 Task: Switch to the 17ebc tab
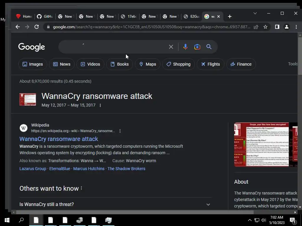coord(129,16)
